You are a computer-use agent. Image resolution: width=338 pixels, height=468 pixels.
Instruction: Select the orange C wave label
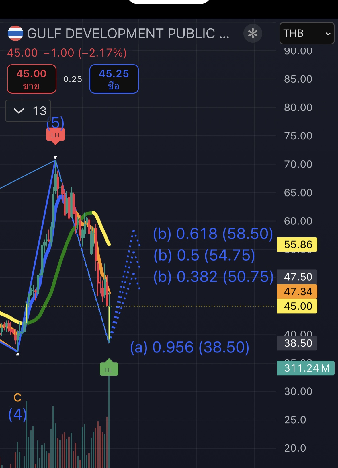[17, 397]
